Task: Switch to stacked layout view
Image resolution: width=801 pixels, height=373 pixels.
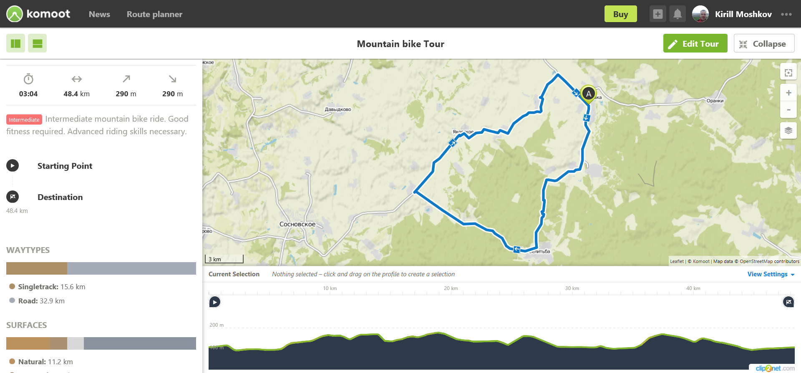Action: 37,43
